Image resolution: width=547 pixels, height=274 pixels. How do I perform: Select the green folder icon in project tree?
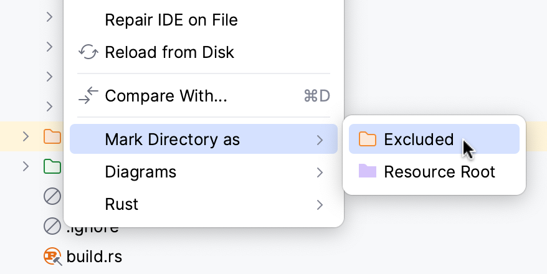point(52,166)
